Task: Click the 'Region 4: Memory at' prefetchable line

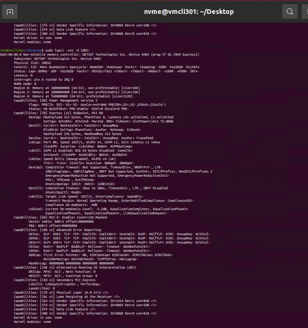Action: (x=73, y=96)
